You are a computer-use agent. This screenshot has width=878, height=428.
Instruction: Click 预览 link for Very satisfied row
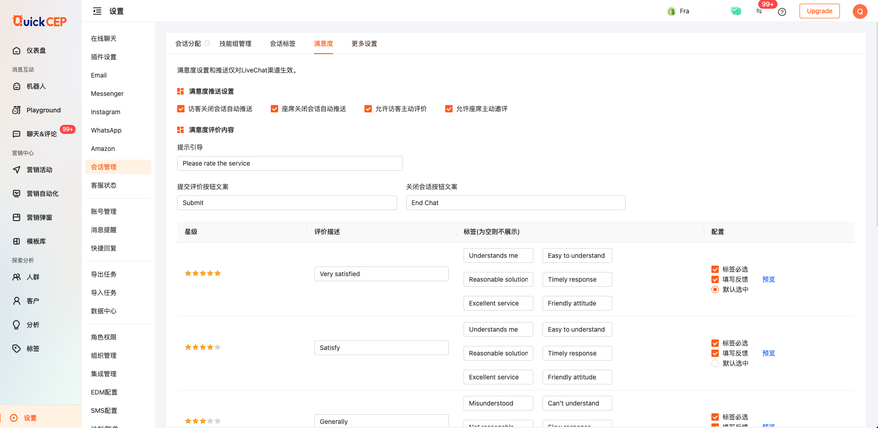click(769, 279)
